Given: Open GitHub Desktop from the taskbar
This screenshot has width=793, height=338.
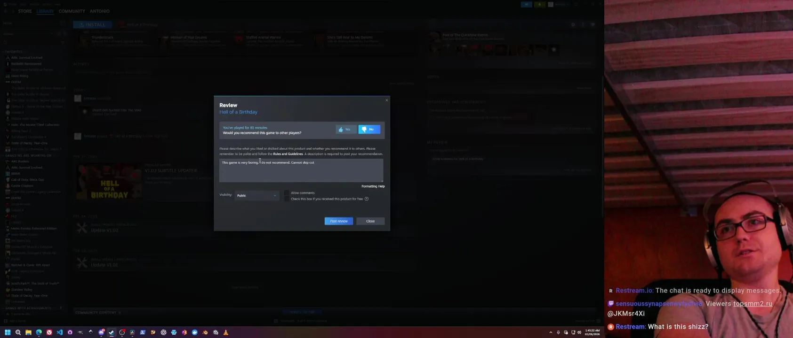Looking at the screenshot, I should [70, 332].
